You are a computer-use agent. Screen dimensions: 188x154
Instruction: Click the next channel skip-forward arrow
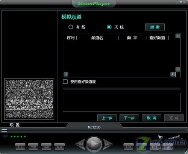(x=108, y=144)
